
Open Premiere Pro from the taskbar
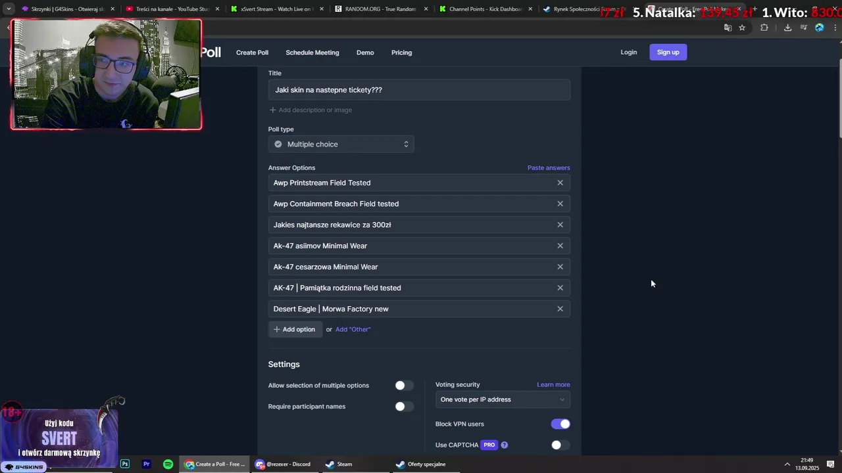tap(147, 464)
